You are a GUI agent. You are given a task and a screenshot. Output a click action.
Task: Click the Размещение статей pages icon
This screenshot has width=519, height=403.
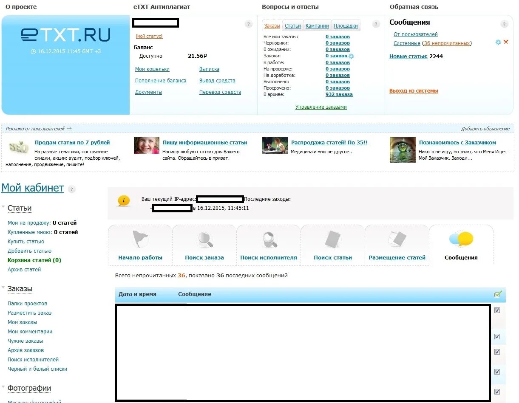coord(397,239)
